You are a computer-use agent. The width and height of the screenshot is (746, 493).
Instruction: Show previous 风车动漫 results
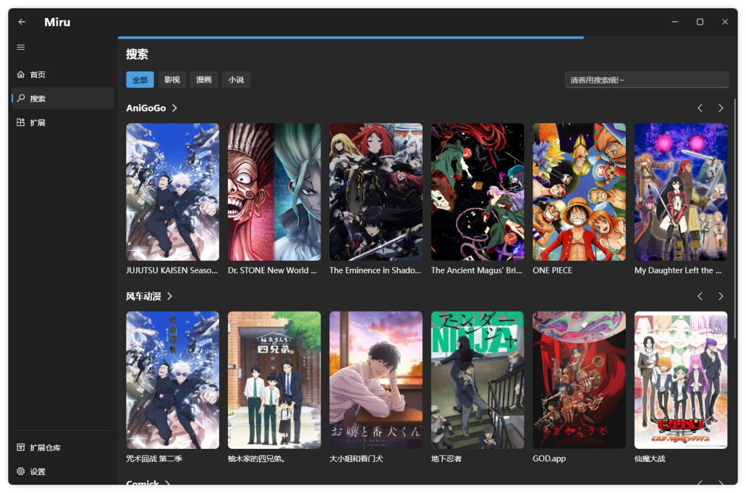[x=700, y=296]
